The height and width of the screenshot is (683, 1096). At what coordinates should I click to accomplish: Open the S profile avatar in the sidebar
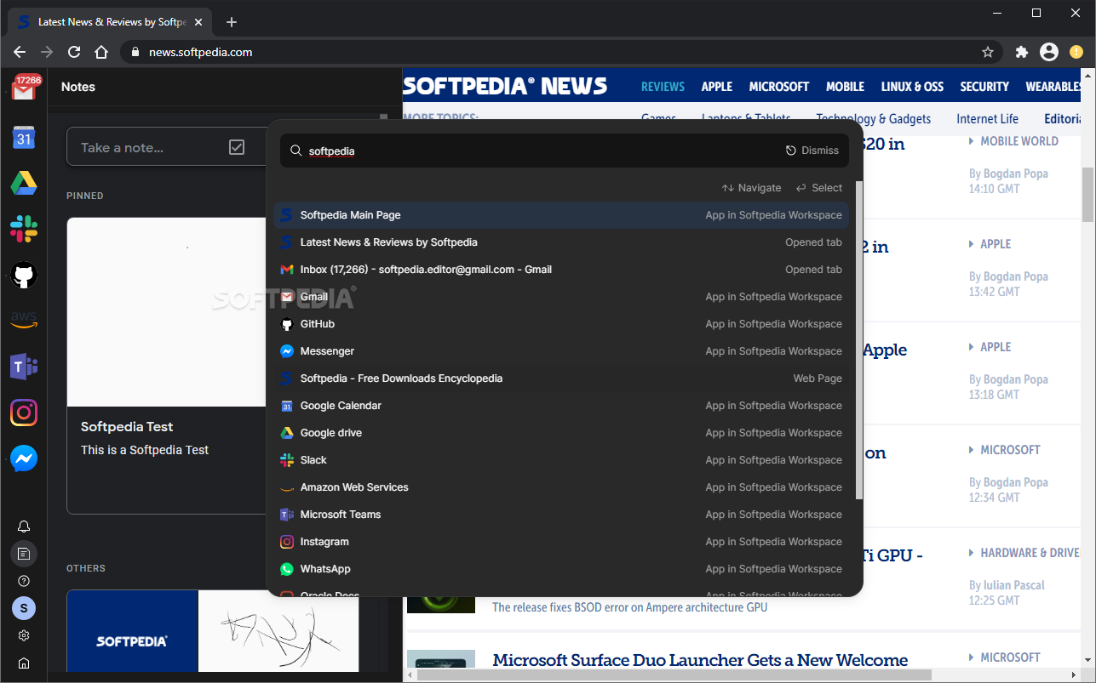click(24, 608)
